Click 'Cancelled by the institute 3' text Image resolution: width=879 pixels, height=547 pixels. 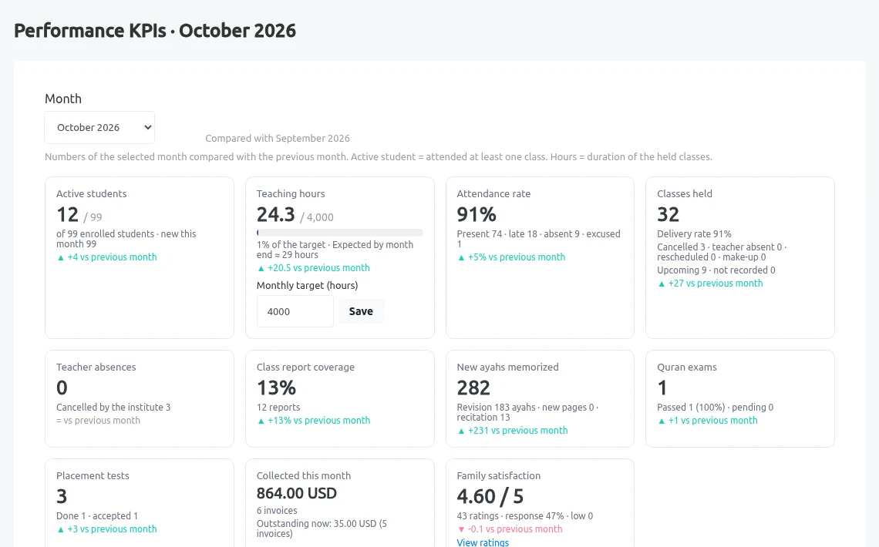click(x=113, y=407)
